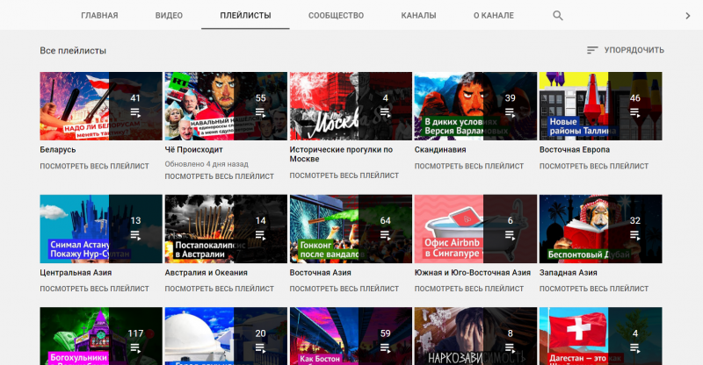Open the Центральная Азия playlist thumbnail
Viewport: 703px width, 365px height.
tap(101, 229)
